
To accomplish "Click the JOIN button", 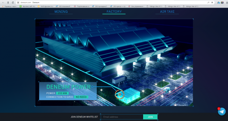I will click(150, 117).
